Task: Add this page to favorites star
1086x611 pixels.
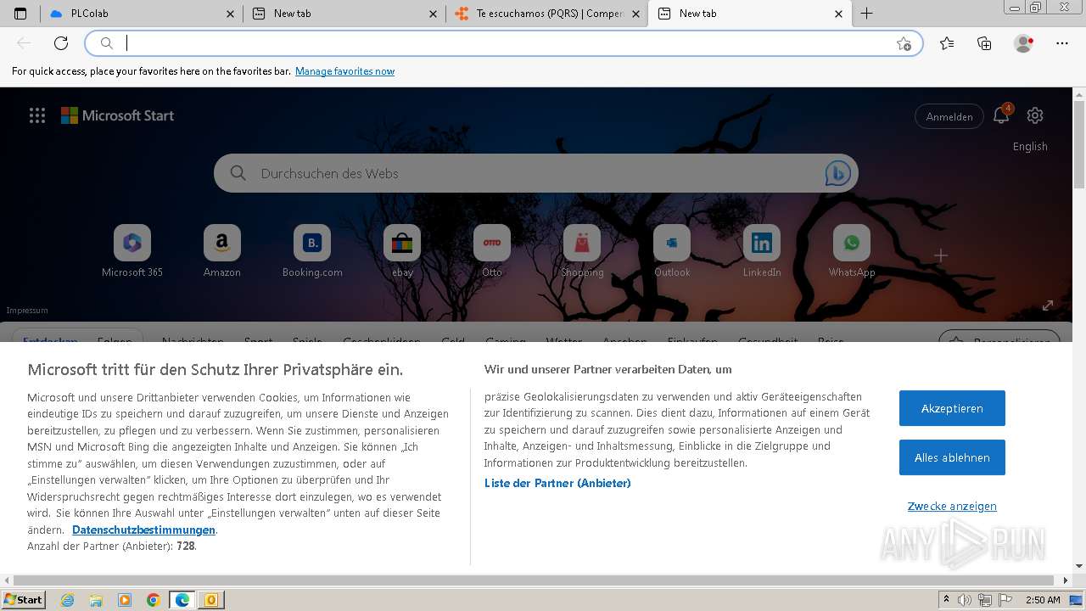Action: [904, 43]
